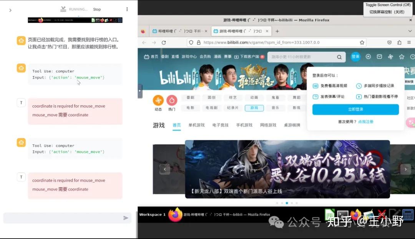Open the tracking protection shield icon
Image resolution: width=415 pixels, height=239 pixels.
coord(191,43)
